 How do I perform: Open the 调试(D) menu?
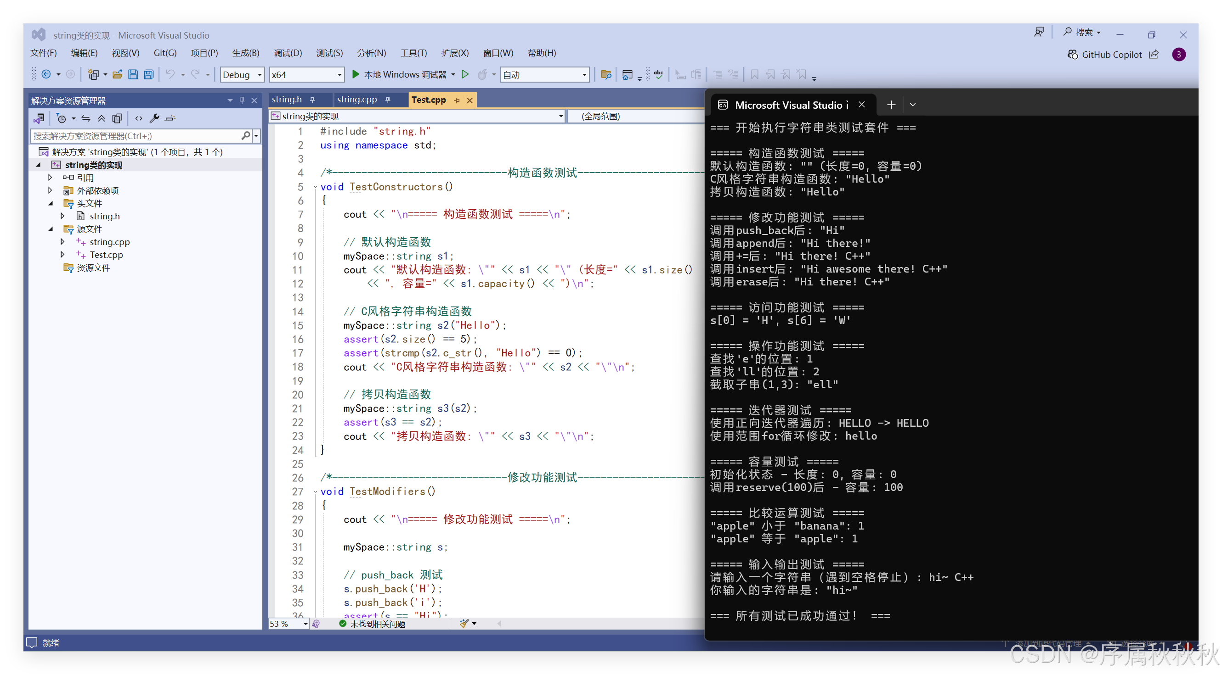[288, 53]
